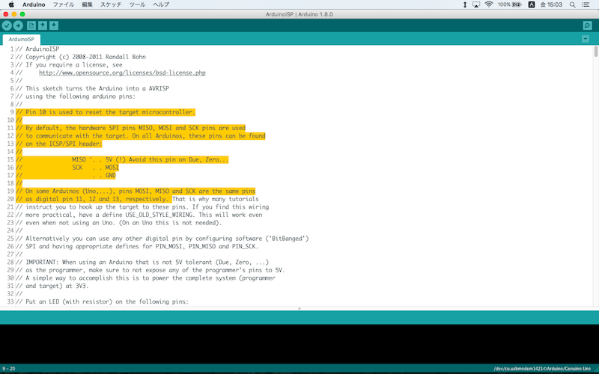Click the line containing 'BitBanged'
This screenshot has width=599, height=374.
162,239
